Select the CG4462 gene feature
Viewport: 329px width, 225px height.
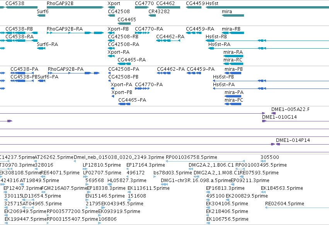point(168,7)
